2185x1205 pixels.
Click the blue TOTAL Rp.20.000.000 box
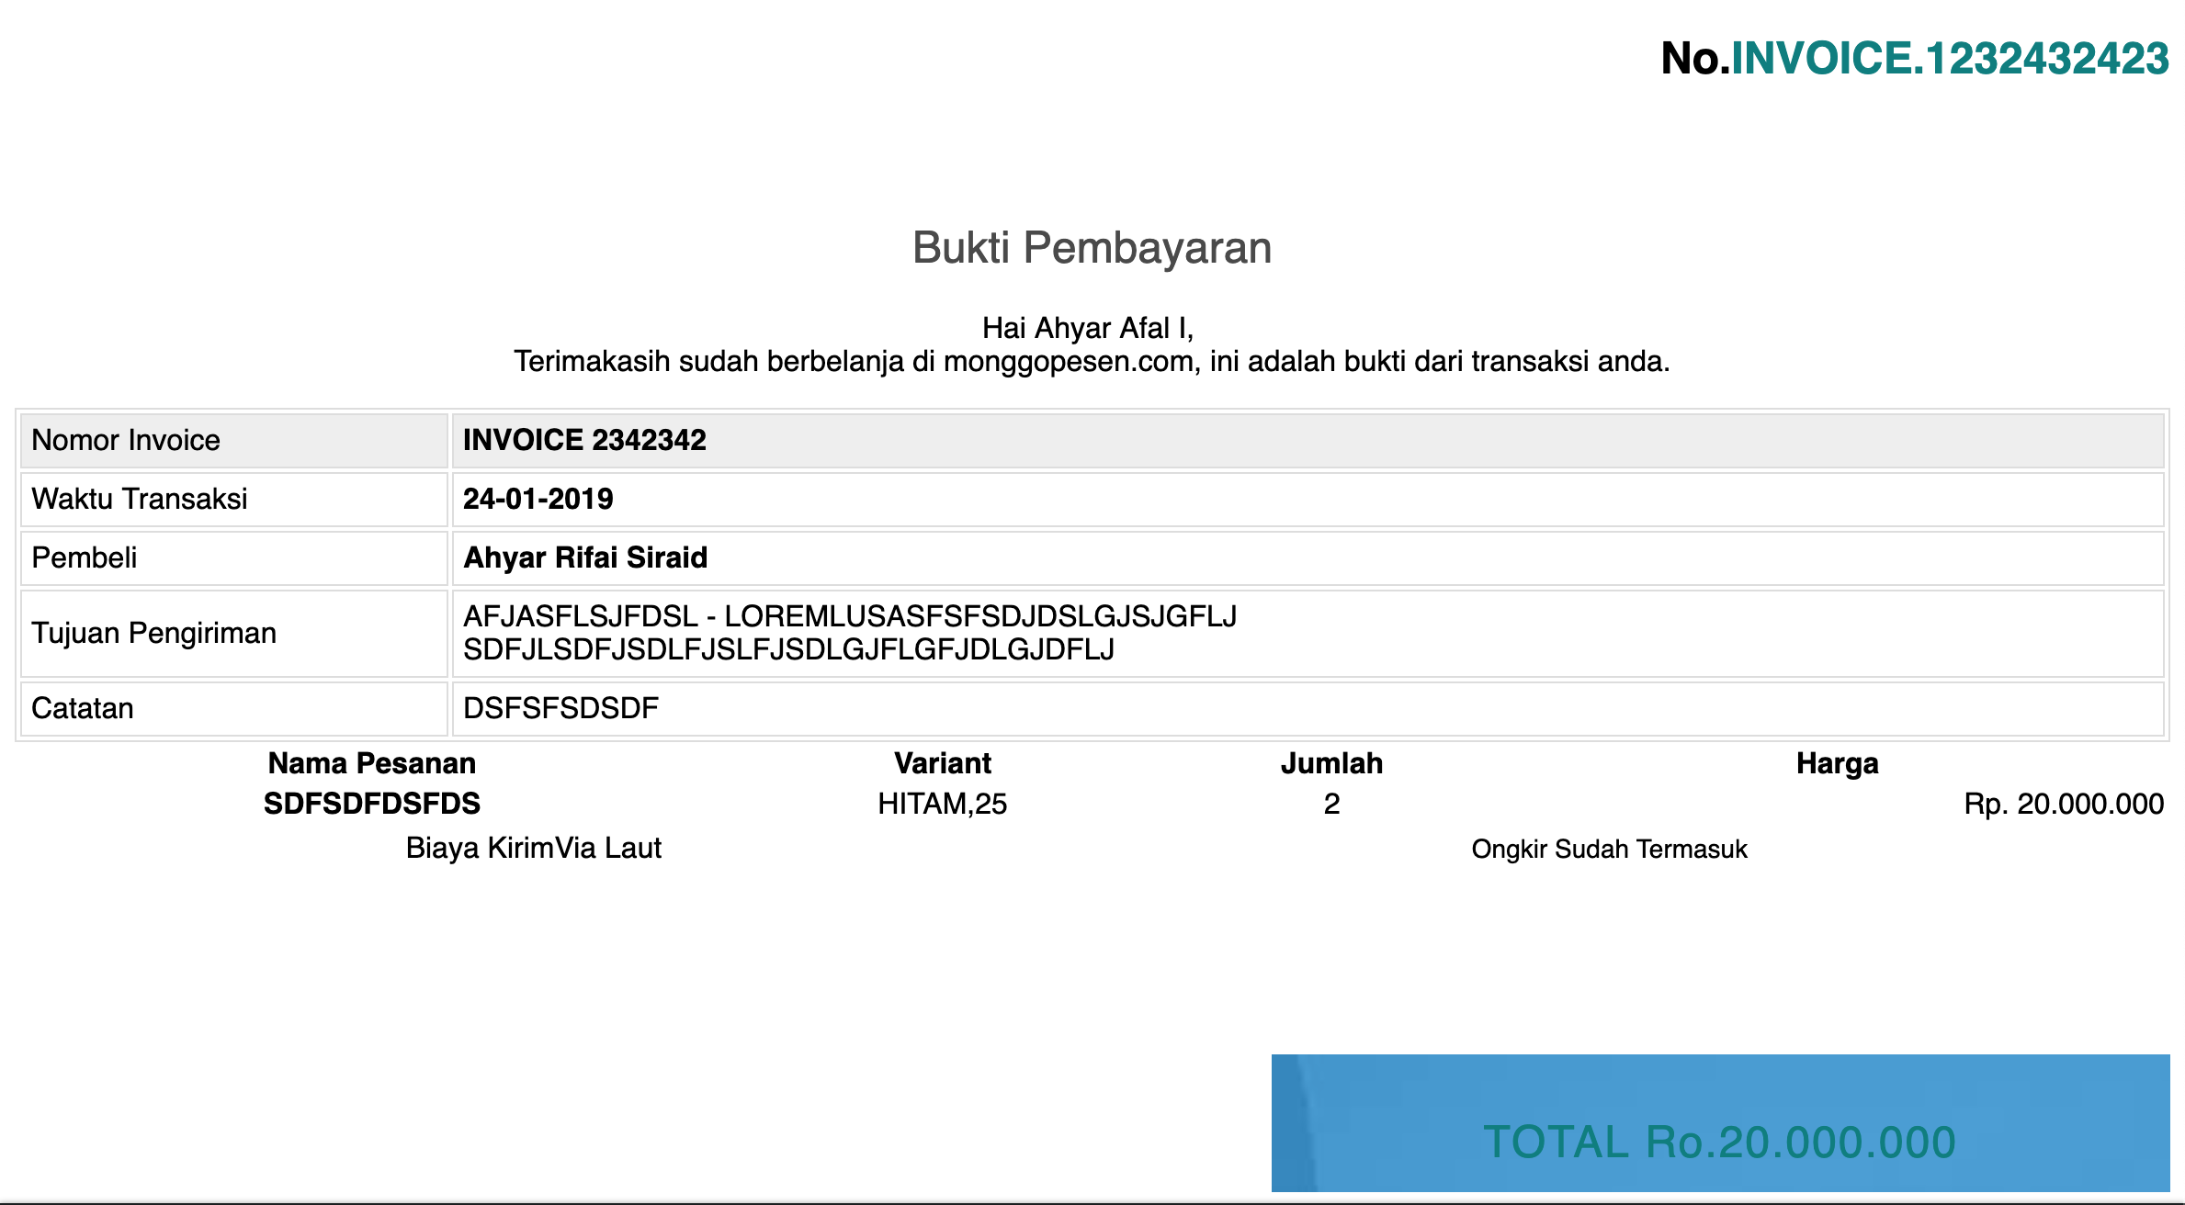(x=1721, y=1123)
